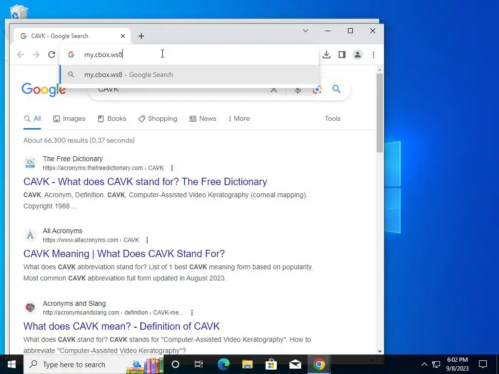Select the All results tab
Viewport: 499px width, 374px height.
click(32, 119)
